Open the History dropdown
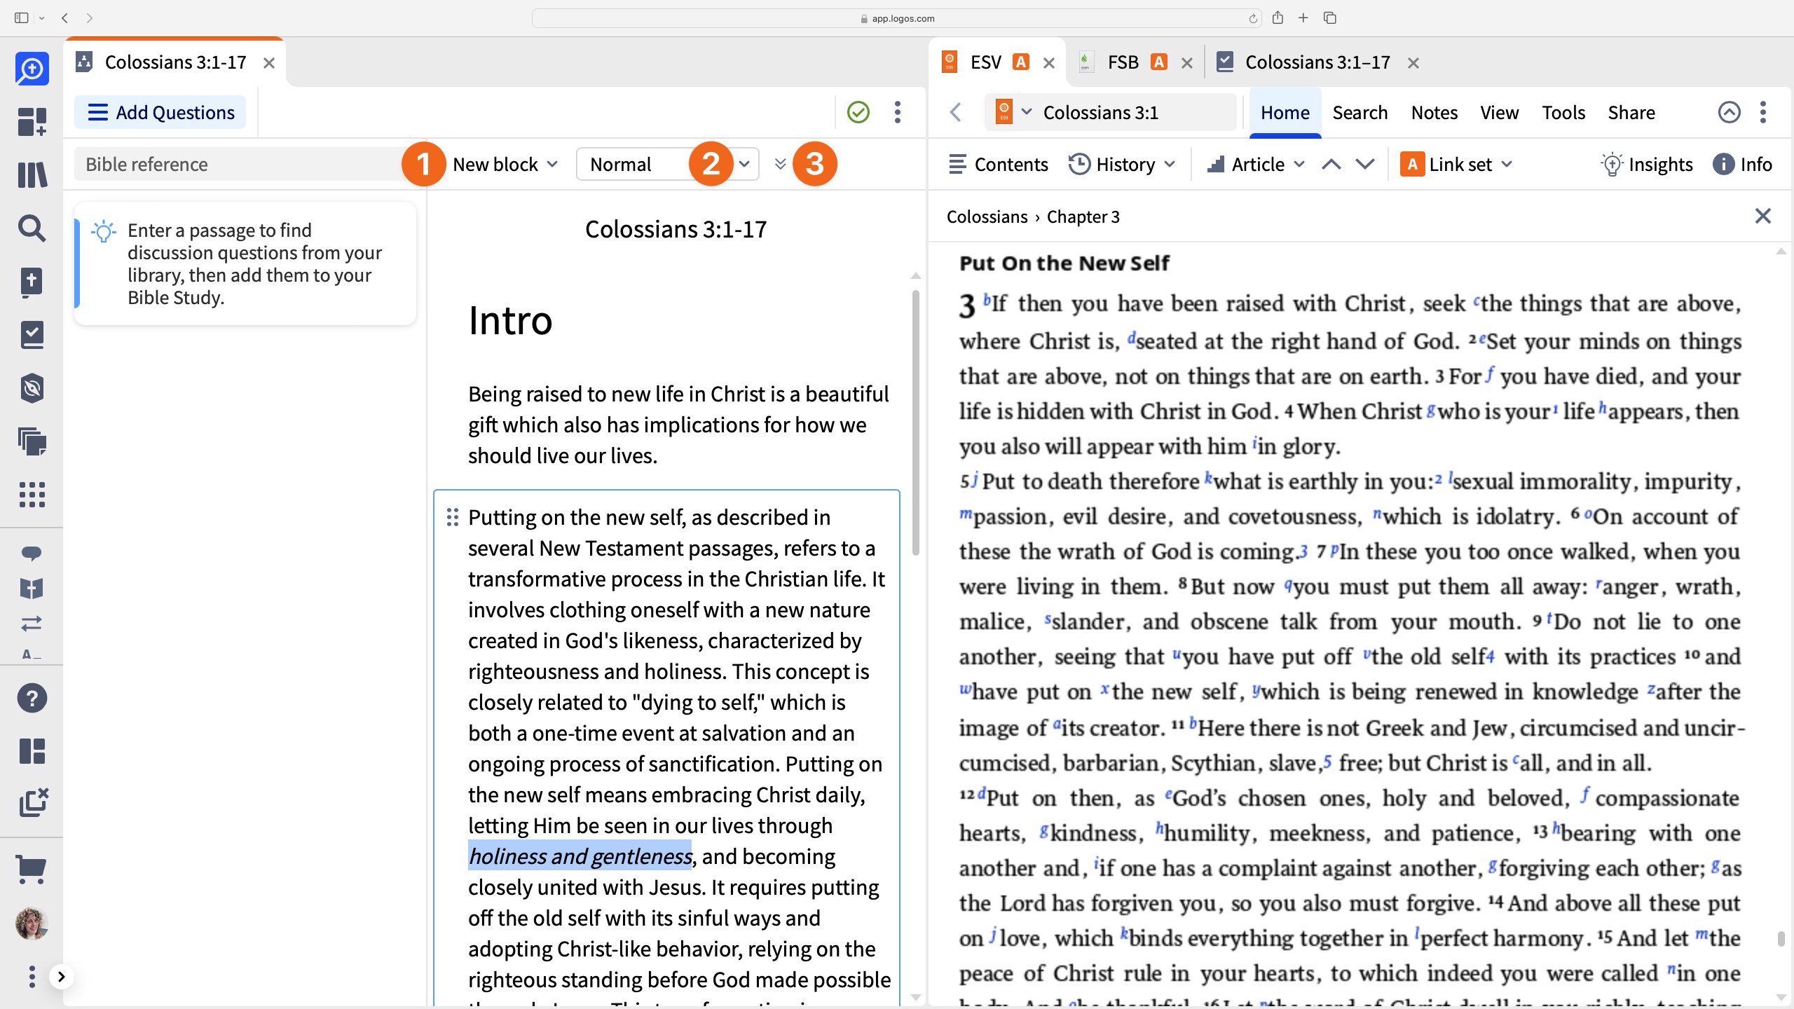 (x=1121, y=165)
